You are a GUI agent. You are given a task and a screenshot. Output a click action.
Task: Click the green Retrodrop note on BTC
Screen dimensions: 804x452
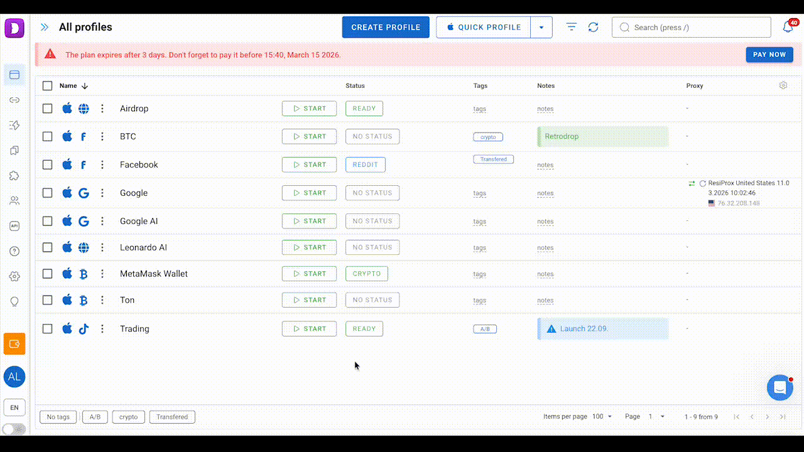[x=602, y=137]
